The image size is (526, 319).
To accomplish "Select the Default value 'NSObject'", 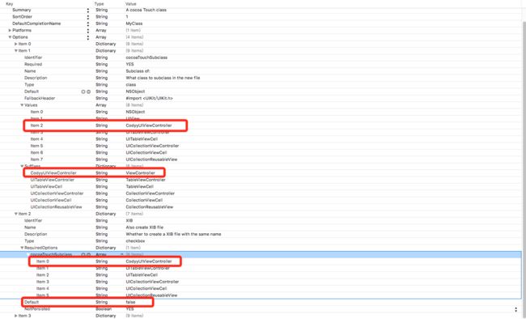I will 135,91.
